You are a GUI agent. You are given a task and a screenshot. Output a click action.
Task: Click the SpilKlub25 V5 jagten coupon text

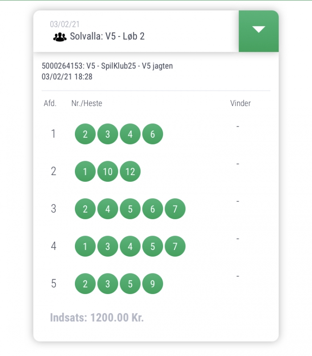tap(107, 66)
